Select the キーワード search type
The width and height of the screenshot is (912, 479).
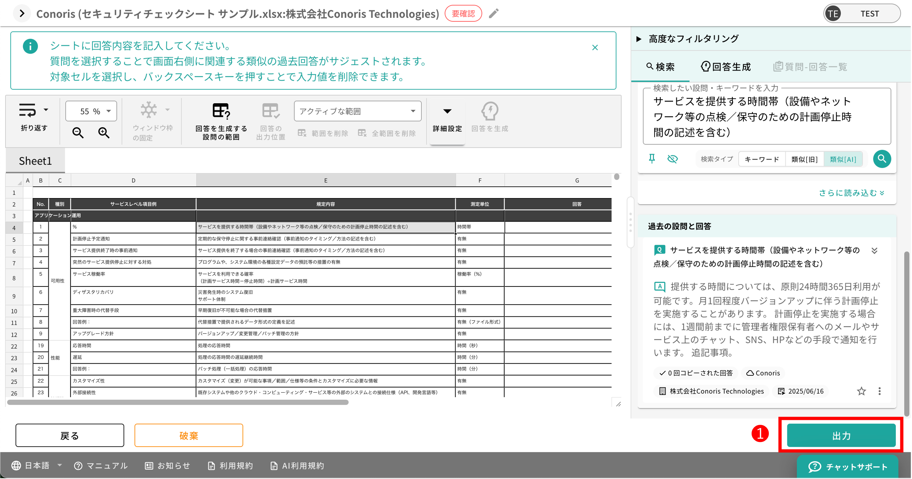click(762, 159)
